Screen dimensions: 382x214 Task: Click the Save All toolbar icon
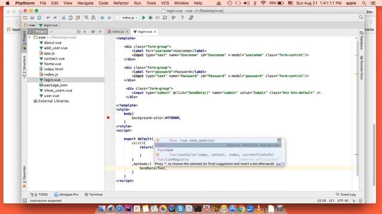pyautogui.click(x=32, y=18)
